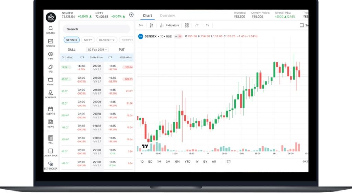Open the 5m interval dropdown

click(x=141, y=25)
